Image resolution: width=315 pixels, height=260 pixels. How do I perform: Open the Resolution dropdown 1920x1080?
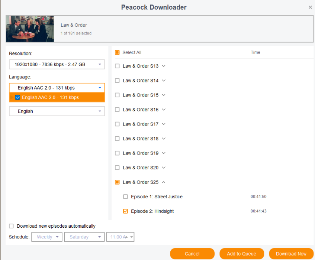(x=57, y=64)
